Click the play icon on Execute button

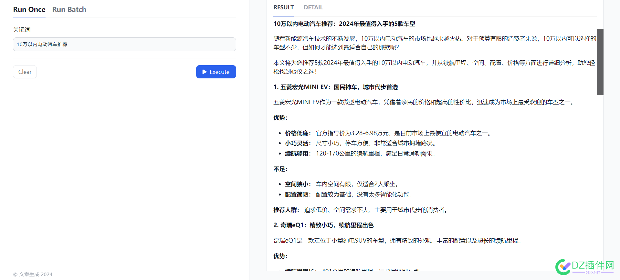click(x=205, y=72)
